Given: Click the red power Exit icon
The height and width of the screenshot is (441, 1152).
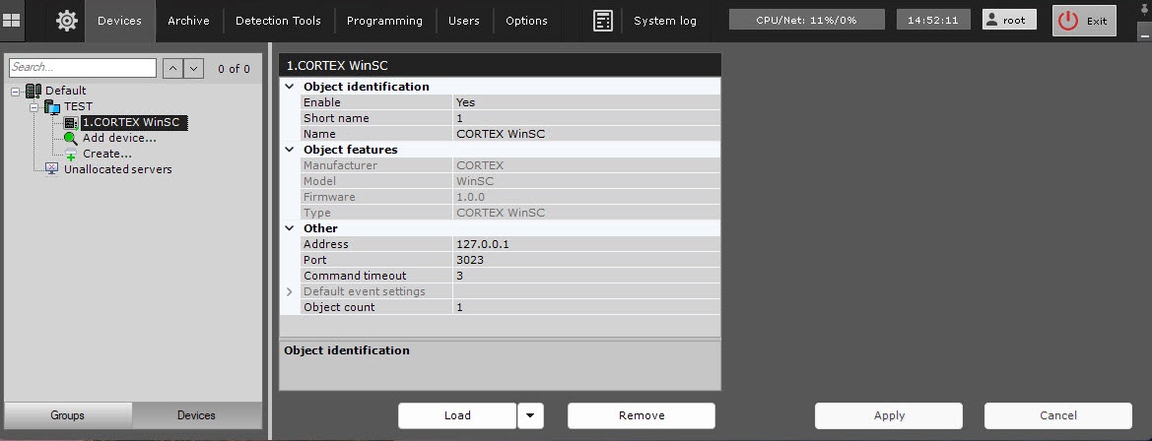Looking at the screenshot, I should (x=1067, y=21).
